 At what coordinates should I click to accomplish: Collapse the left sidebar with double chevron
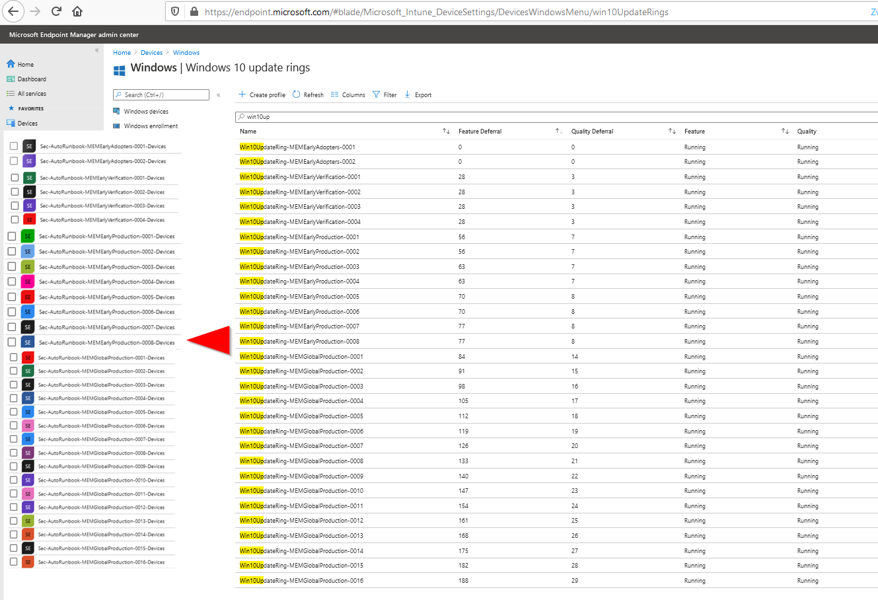[x=96, y=50]
